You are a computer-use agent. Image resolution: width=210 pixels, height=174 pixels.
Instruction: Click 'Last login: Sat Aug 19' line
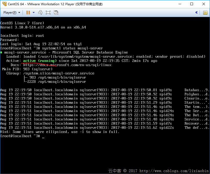click(x=41, y=44)
